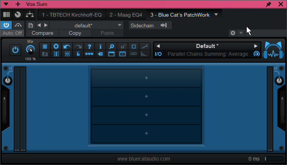This screenshot has height=165, width=287.
Task: Click the sidechain arrow routing icon
Action: point(164,25)
